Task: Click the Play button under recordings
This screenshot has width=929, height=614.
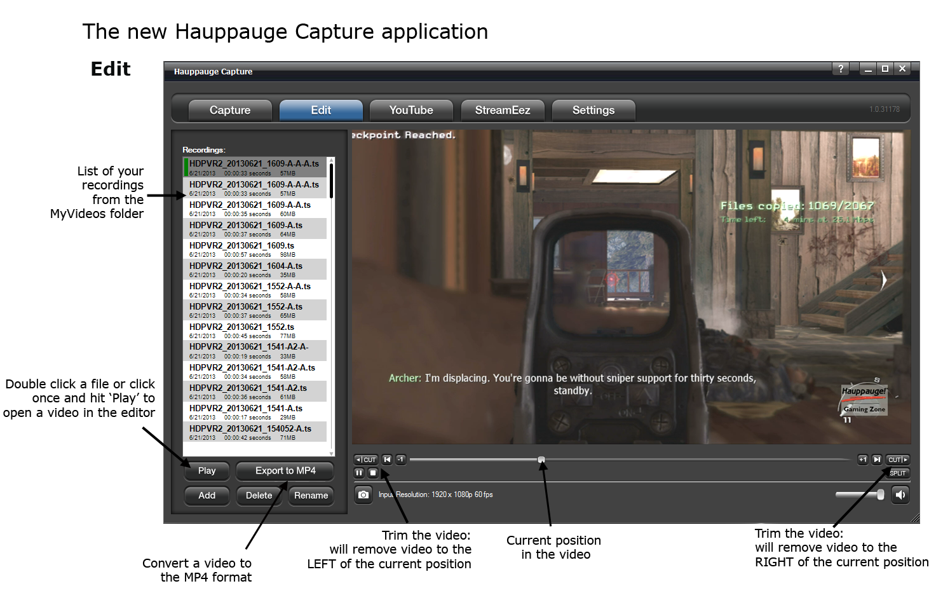Action: tap(207, 470)
